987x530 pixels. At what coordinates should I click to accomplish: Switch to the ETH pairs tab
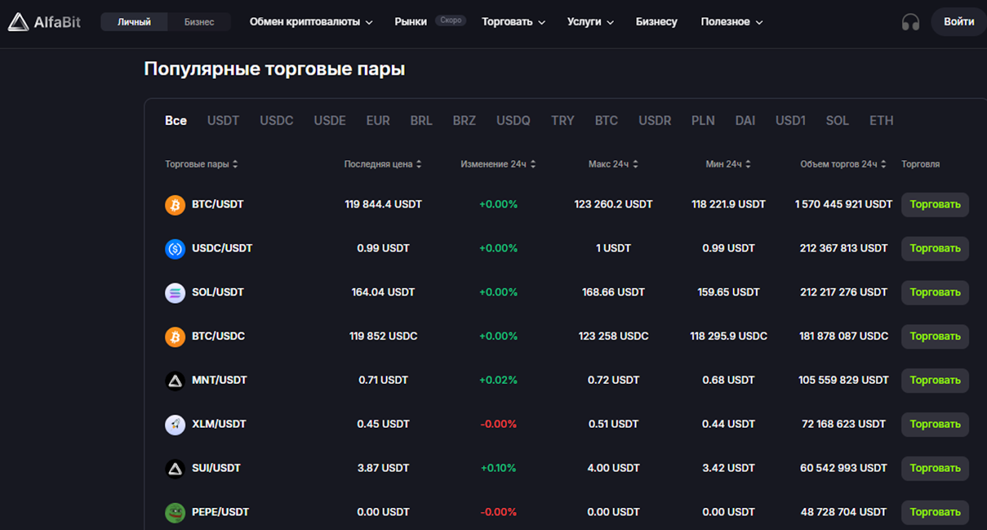881,121
